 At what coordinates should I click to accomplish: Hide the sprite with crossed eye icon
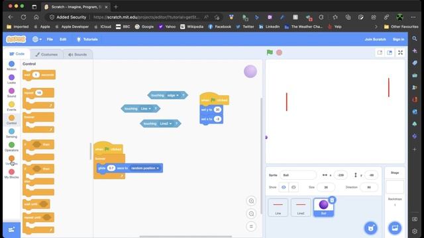click(x=293, y=187)
